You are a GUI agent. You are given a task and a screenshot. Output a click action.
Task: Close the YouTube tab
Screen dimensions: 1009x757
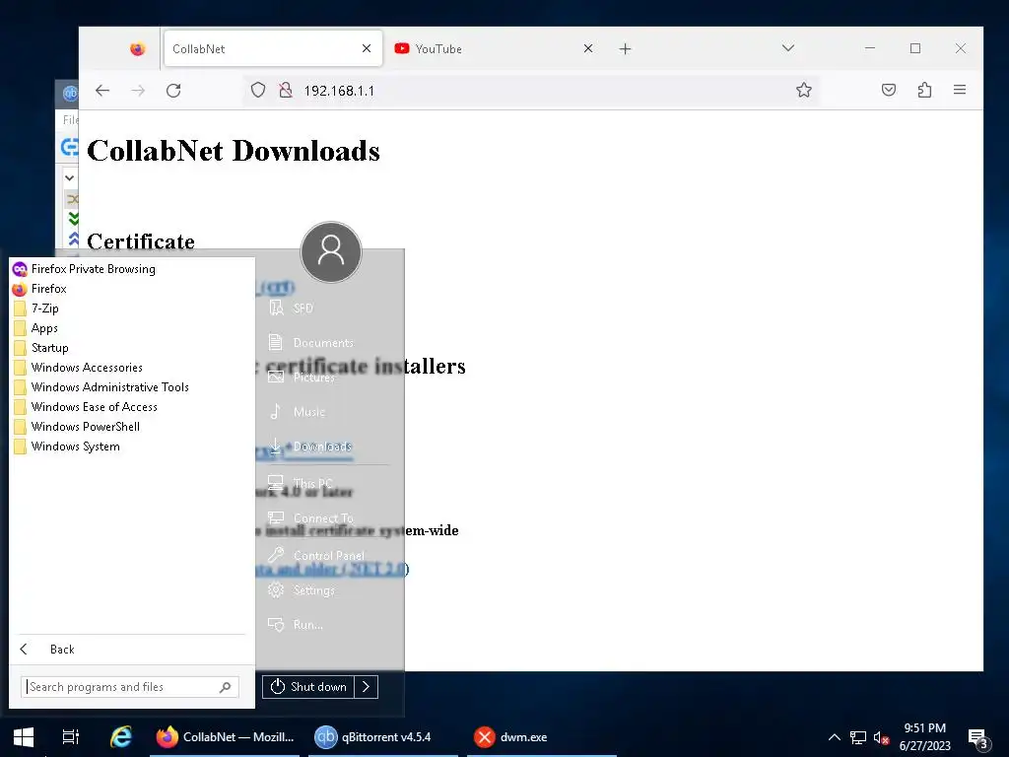(x=587, y=48)
